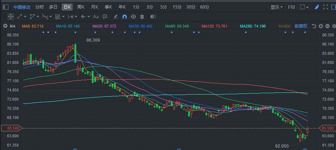This screenshot has width=336, height=150.
Task: Open the drawing brush tool at top right
Action: tap(317, 7)
